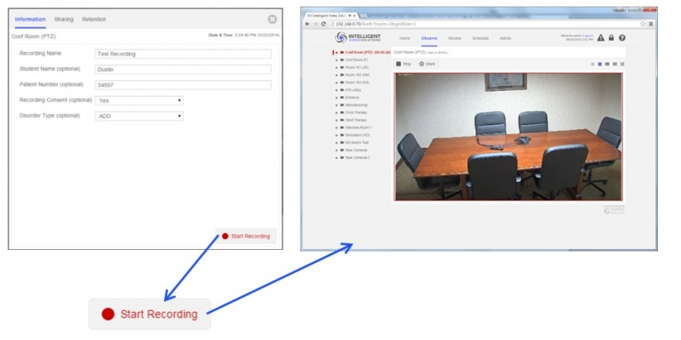Switch to the Sharing tab
Screen dimensions: 681x340
[x=64, y=20]
